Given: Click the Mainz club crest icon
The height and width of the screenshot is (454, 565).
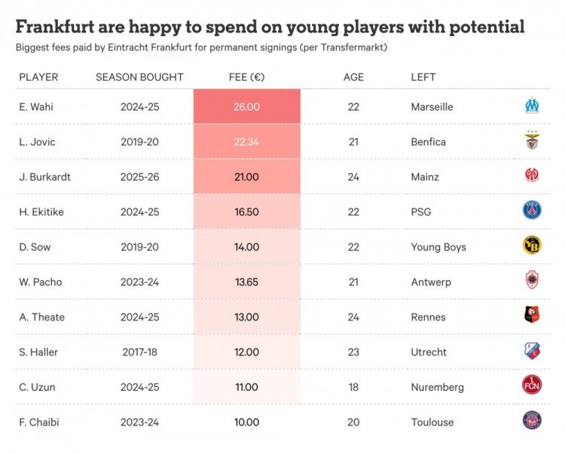Looking at the screenshot, I should pos(533,176).
